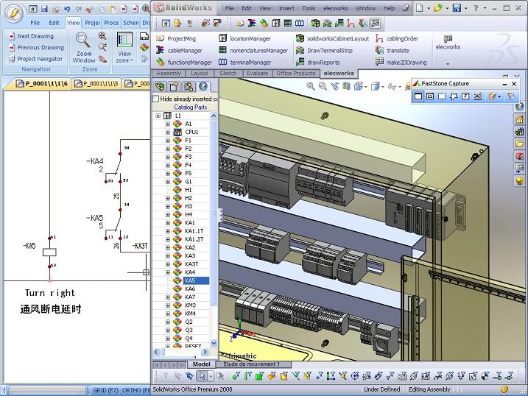The width and height of the screenshot is (528, 396).
Task: Open SolidWorks File menu
Action: click(229, 8)
